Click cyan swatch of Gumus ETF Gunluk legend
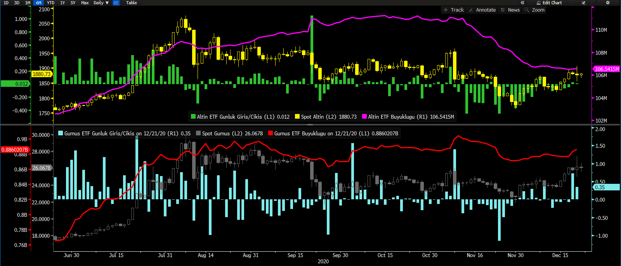621x266 pixels. (x=61, y=133)
